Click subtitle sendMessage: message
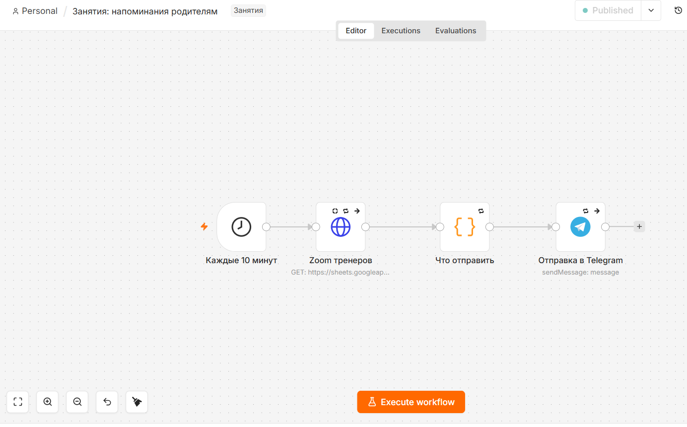This screenshot has width=687, height=427. 580,272
